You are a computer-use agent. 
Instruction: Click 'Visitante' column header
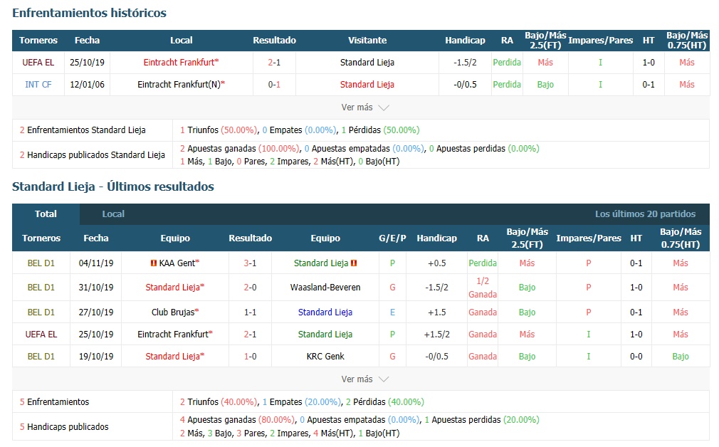coord(367,41)
